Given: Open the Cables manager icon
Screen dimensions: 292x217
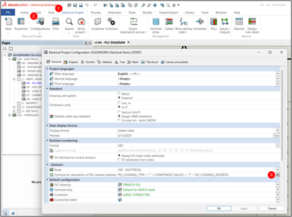Looking at the screenshot, I should [169, 21].
